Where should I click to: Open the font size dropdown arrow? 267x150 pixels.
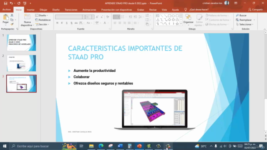[93, 17]
